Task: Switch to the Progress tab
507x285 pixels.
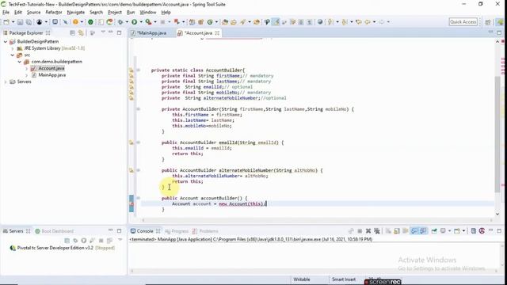Action: (177, 231)
